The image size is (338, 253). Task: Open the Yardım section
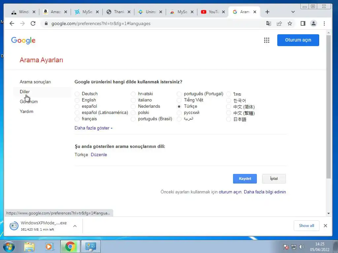[26, 112]
